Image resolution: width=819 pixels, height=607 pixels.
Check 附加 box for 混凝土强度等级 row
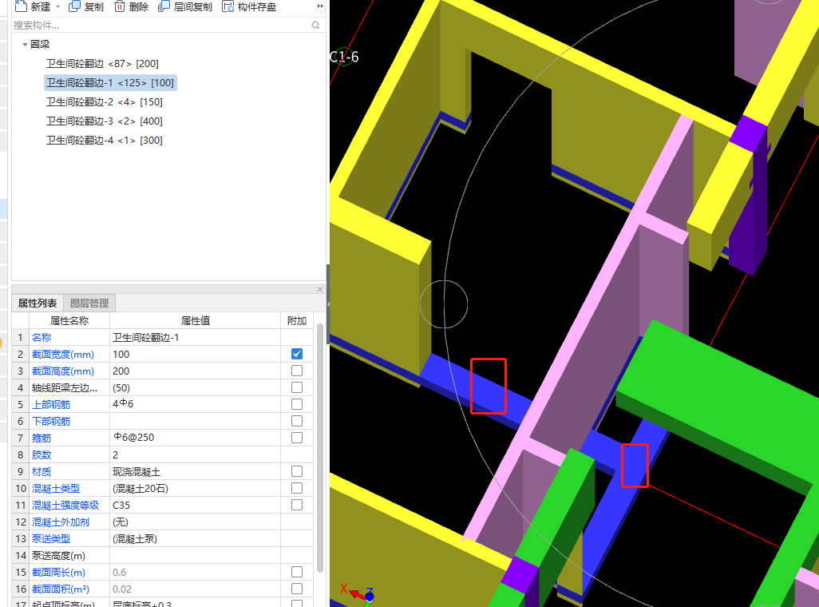tap(297, 505)
